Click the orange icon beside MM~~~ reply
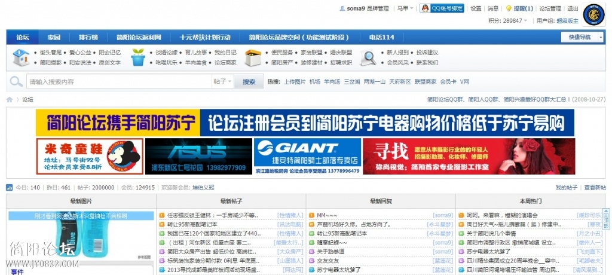Viewport: 612px width, 275px height. pos(311,215)
